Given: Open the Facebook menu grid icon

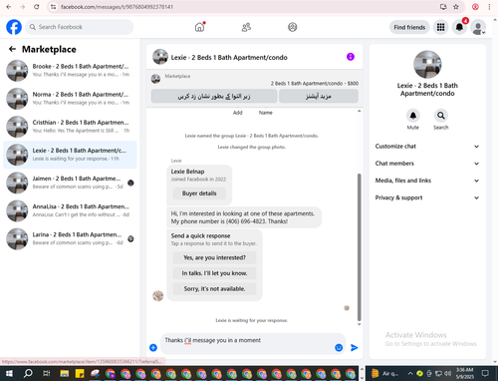Looking at the screenshot, I should pyautogui.click(x=440, y=27).
